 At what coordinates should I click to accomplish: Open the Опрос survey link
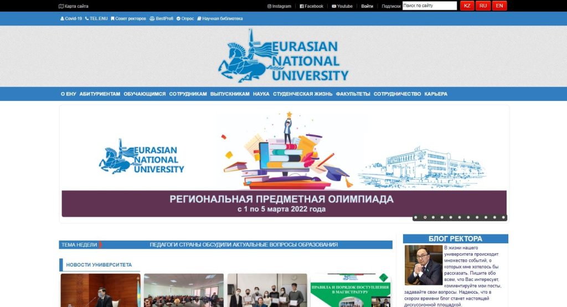[x=185, y=18]
